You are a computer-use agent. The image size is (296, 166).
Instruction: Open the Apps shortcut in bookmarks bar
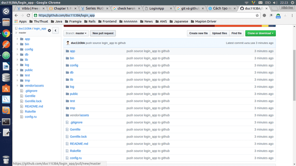[x=20, y=21]
